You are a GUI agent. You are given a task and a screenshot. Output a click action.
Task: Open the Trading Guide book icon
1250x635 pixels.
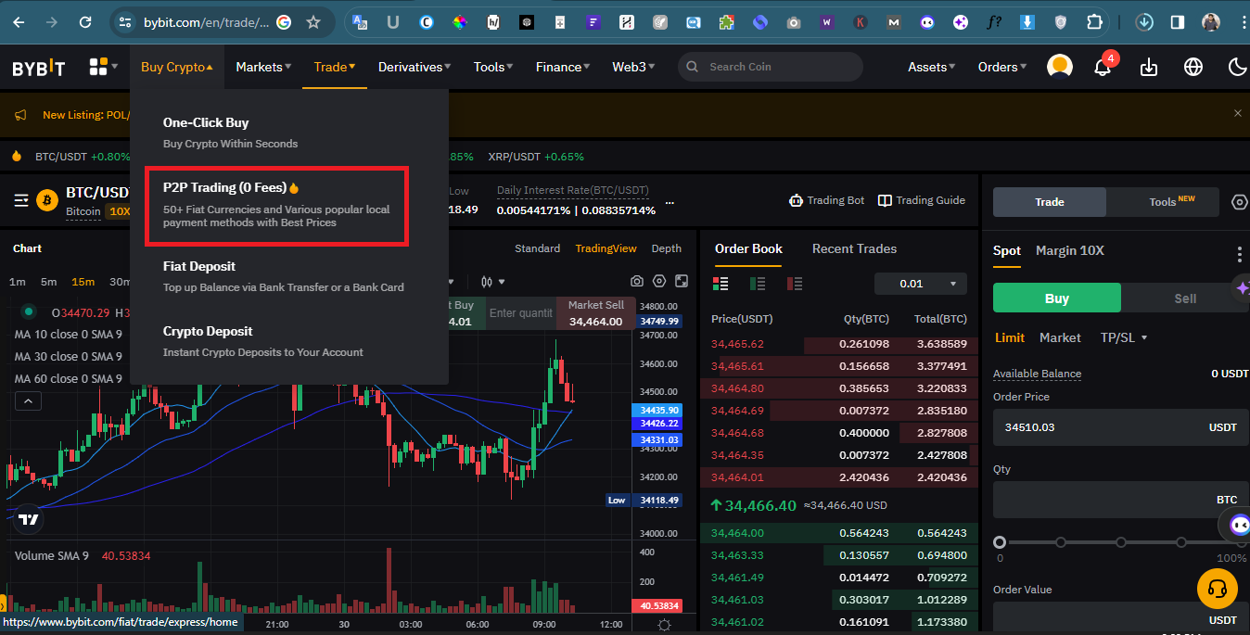[x=885, y=200]
